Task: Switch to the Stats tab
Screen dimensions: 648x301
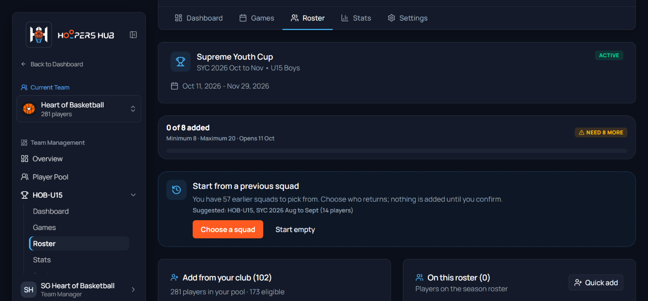Action: 356,18
